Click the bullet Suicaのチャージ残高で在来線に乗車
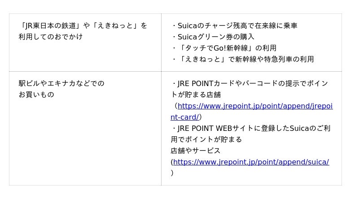The image size is (359, 199). click(234, 26)
